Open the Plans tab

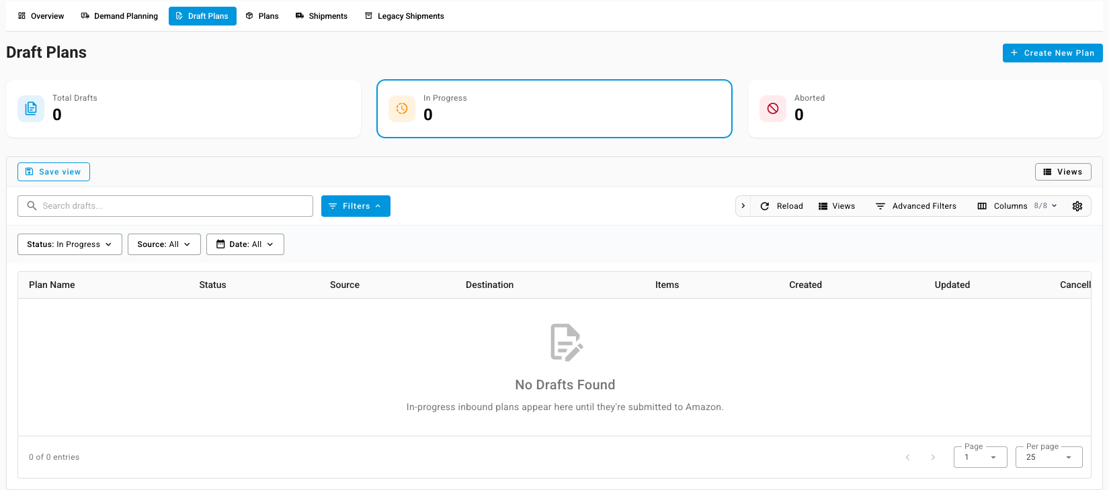click(262, 16)
